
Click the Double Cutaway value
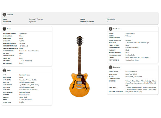click(x=25, y=95)
